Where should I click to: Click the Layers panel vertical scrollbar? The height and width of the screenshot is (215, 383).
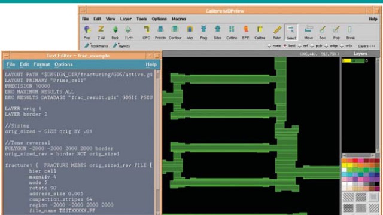[x=378, y=105]
